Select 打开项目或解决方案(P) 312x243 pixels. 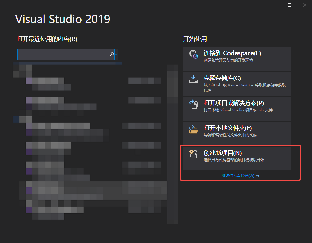(x=237, y=109)
